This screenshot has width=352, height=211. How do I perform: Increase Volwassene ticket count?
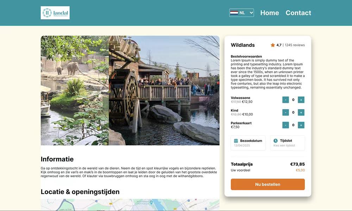pos(301,100)
